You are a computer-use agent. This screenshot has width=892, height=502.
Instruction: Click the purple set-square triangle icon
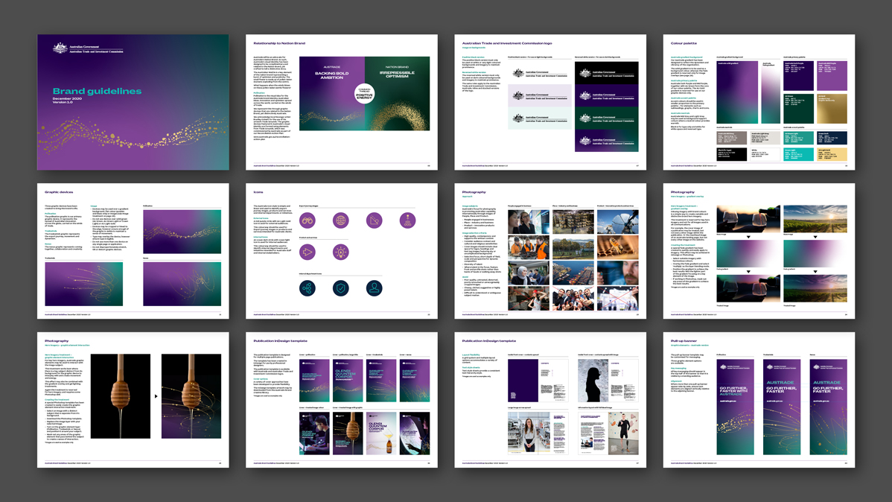[x=374, y=220]
